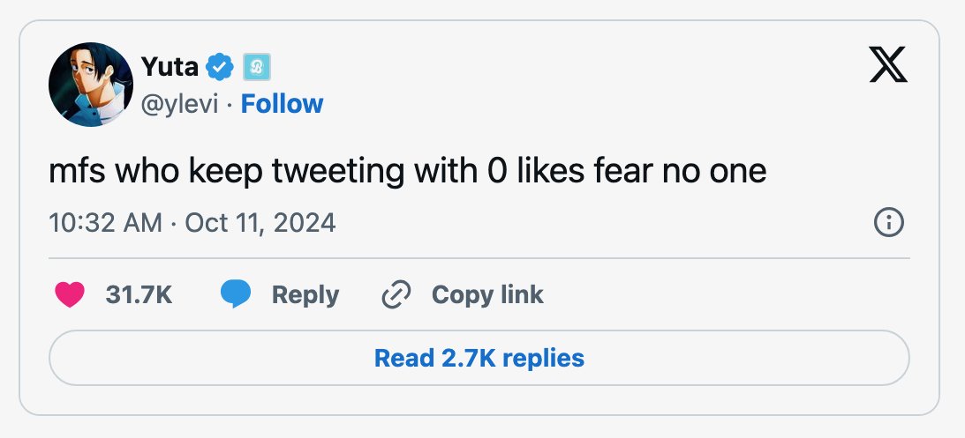This screenshot has height=438, width=965.
Task: Open Yuta's profile picture avatar
Action: (90, 84)
